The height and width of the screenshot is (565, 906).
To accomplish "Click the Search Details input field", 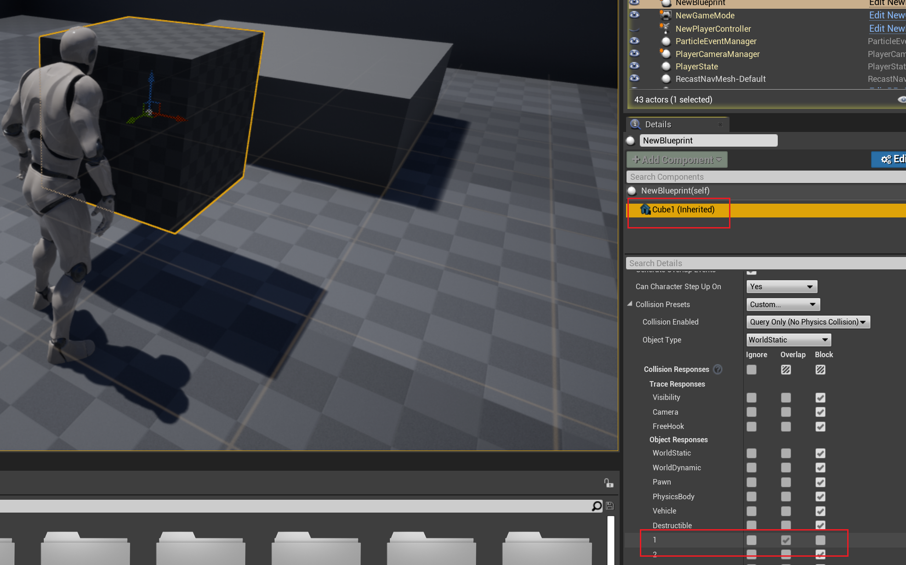I will click(763, 263).
